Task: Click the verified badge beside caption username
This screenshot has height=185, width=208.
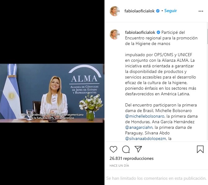Action: click(x=158, y=32)
